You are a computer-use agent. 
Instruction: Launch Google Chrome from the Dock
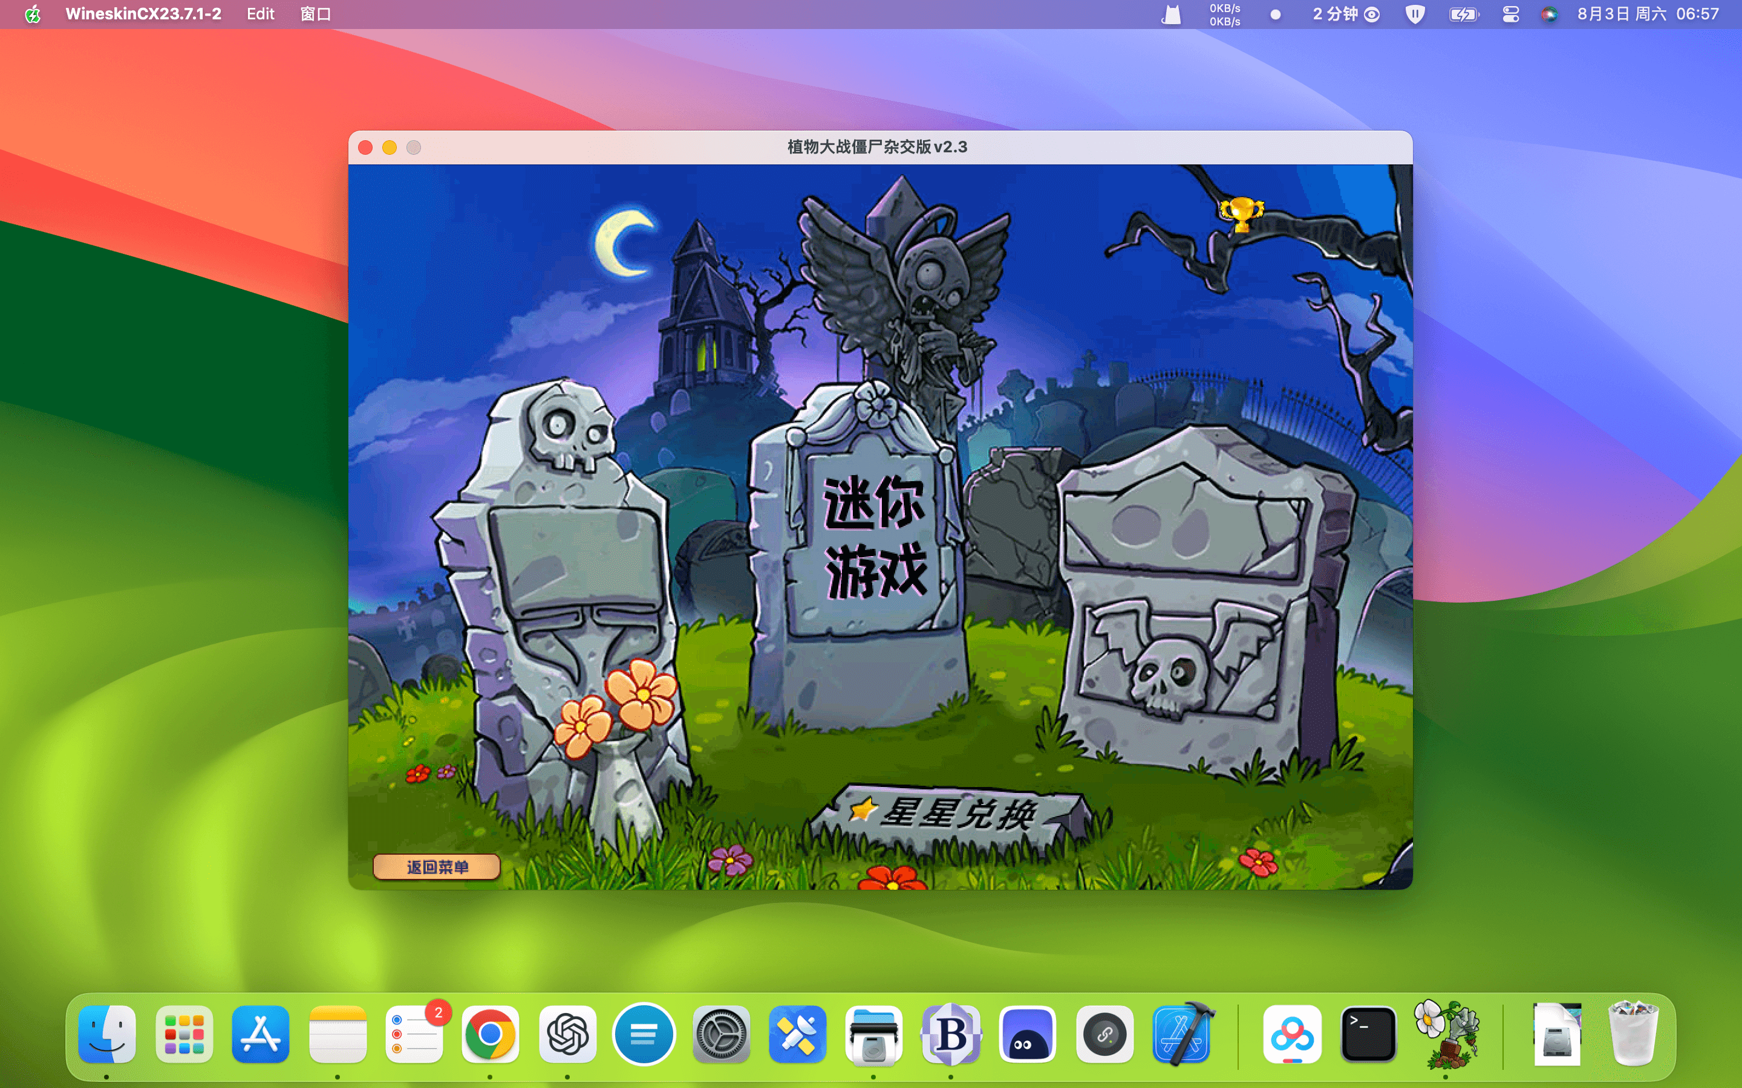490,1034
